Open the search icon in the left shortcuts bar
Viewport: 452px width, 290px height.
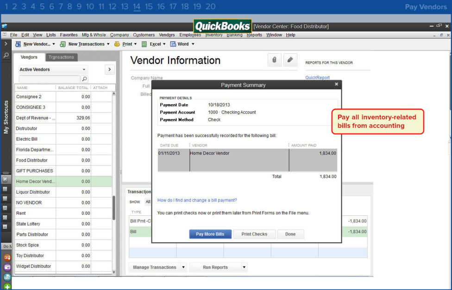6,55
